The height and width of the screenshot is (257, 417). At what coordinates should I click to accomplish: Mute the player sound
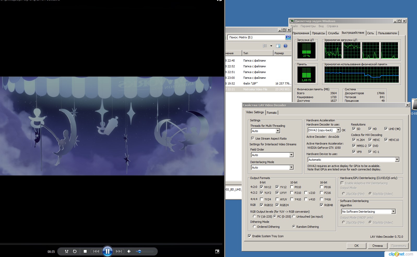[x=129, y=252]
